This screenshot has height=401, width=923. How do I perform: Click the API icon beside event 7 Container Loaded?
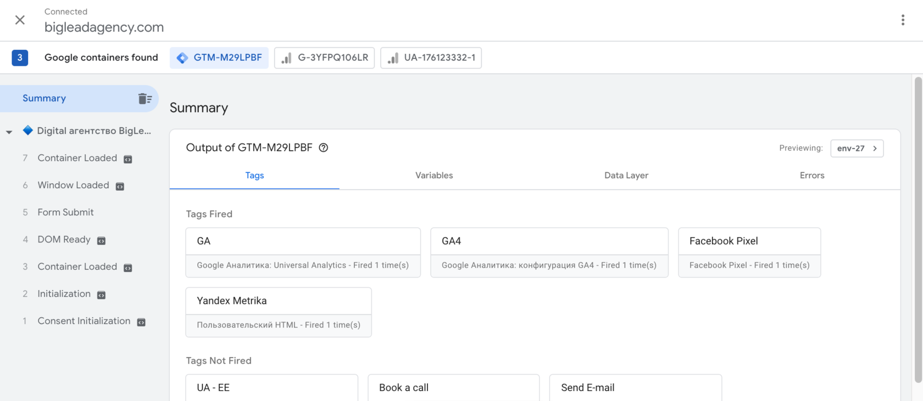pyautogui.click(x=128, y=159)
